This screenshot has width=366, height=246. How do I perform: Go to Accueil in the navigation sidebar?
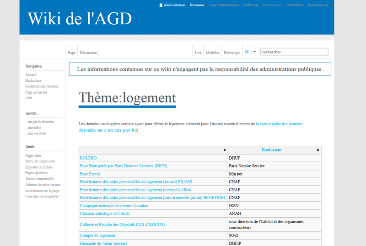(x=31, y=75)
